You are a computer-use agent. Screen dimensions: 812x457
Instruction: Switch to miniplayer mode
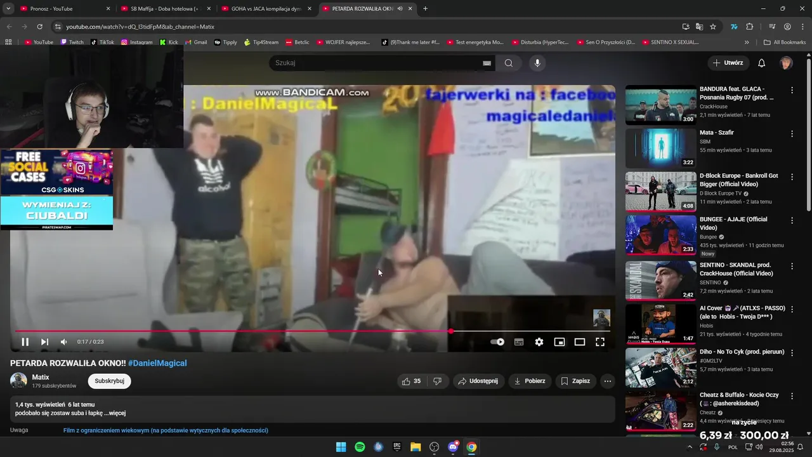point(560,341)
